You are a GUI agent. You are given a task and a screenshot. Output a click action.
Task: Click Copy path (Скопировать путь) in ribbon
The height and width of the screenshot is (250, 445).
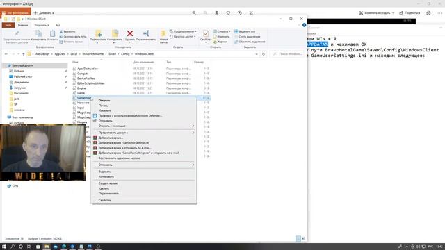point(73,37)
